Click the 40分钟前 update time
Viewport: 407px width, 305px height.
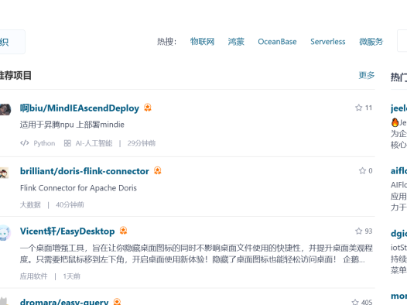click(x=70, y=205)
